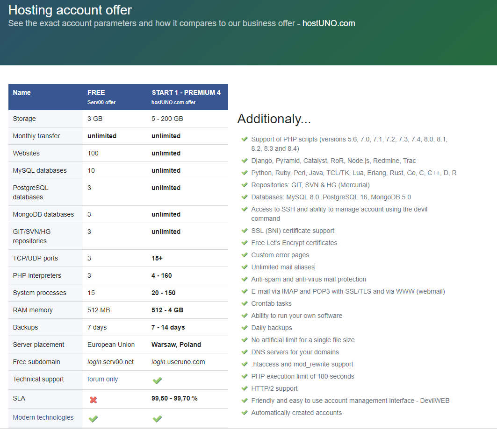Click checkmark beside Ability to run software
497x429 pixels.
[245, 316]
